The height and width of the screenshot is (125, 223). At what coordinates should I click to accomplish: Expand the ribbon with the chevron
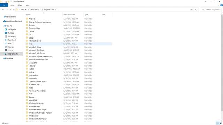click(x=218, y=5)
